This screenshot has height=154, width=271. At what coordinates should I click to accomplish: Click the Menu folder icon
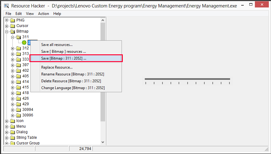[x=12, y=126]
